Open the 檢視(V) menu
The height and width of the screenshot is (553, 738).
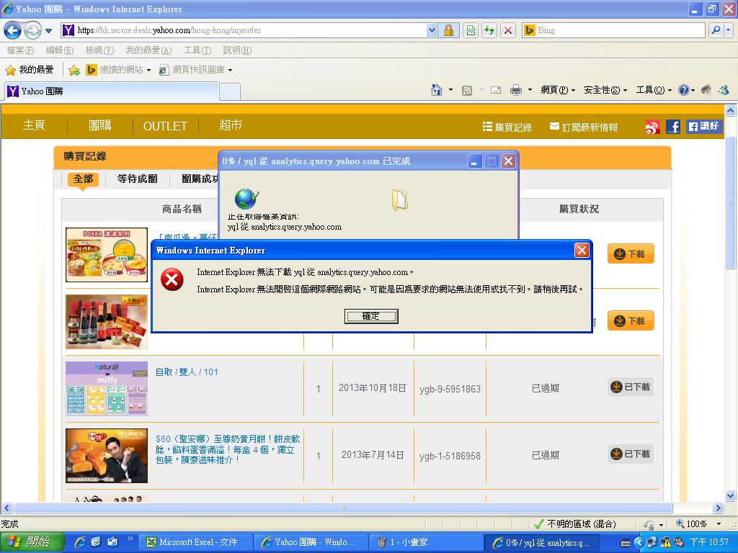pos(99,50)
